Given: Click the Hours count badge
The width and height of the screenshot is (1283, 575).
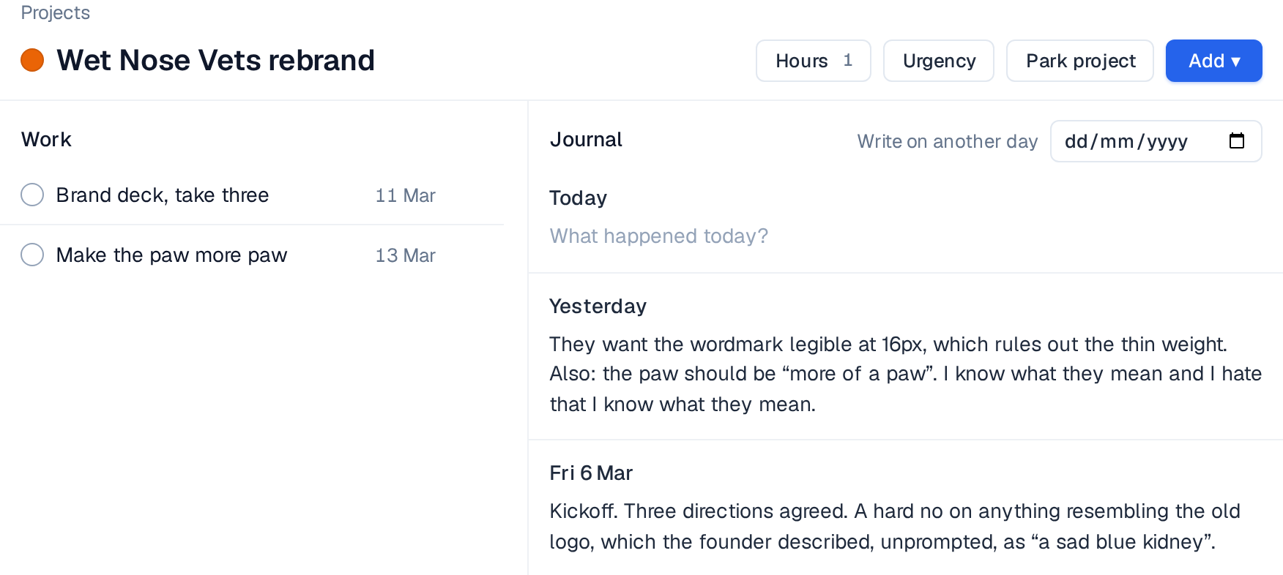Looking at the screenshot, I should 847,61.
